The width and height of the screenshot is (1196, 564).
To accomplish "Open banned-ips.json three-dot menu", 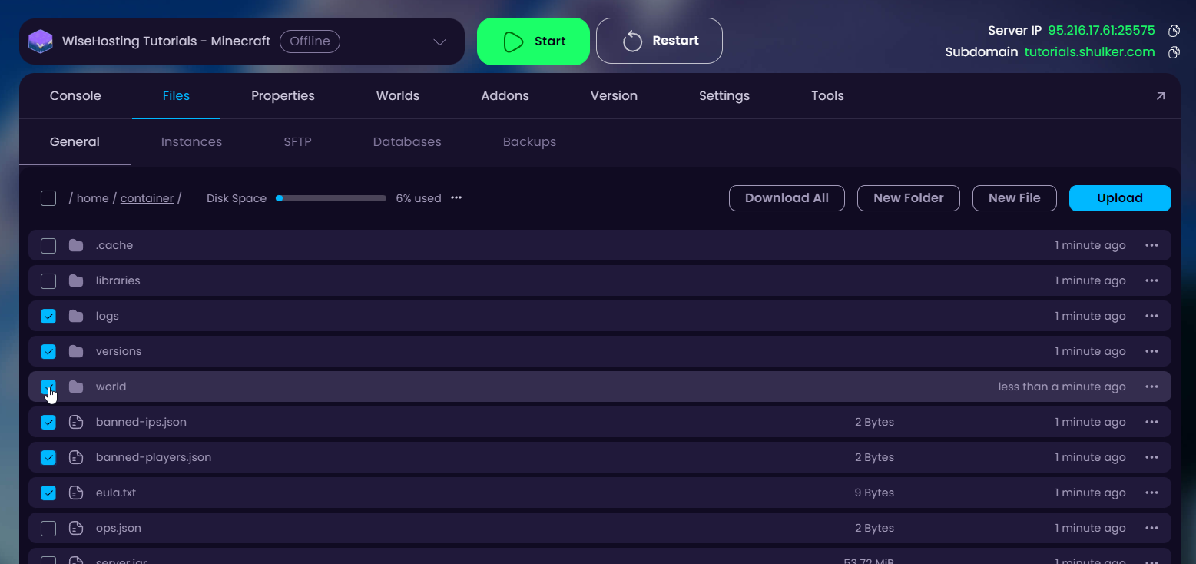I will click(1151, 422).
